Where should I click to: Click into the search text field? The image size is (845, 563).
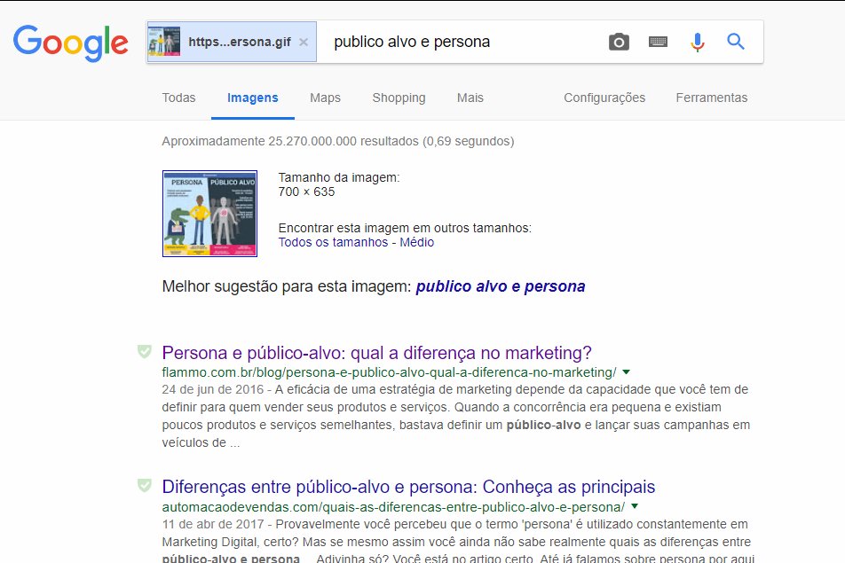(462, 42)
